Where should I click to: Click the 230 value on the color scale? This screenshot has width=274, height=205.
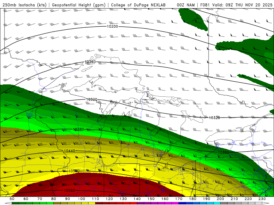coord(262,199)
